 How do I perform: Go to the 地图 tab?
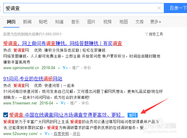[123, 22]
